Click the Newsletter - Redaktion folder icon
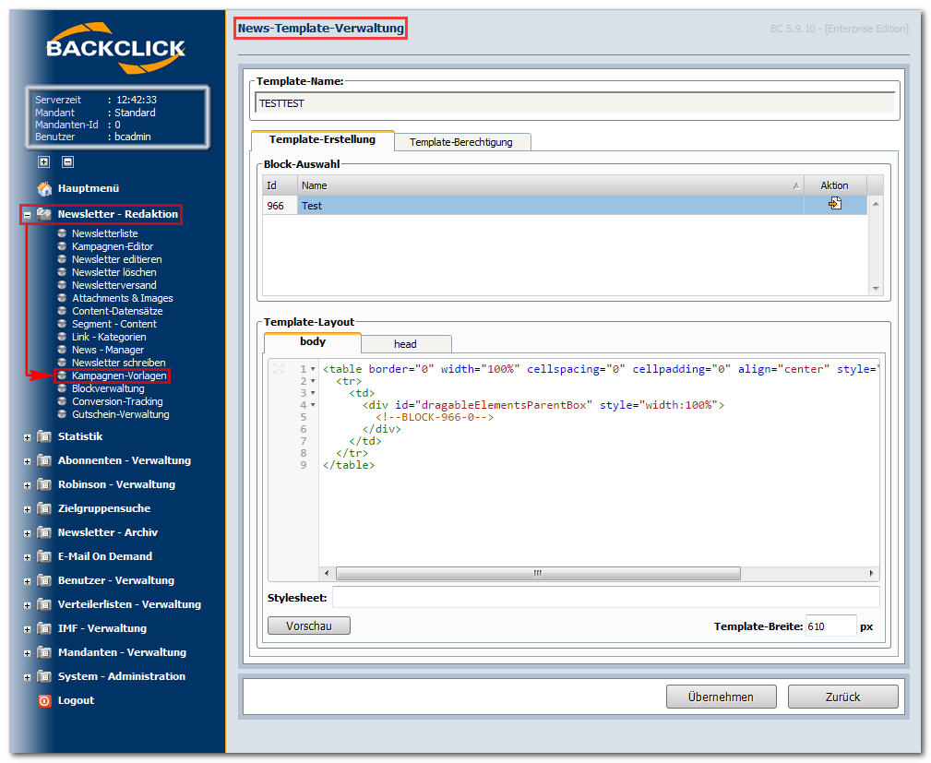 (44, 214)
